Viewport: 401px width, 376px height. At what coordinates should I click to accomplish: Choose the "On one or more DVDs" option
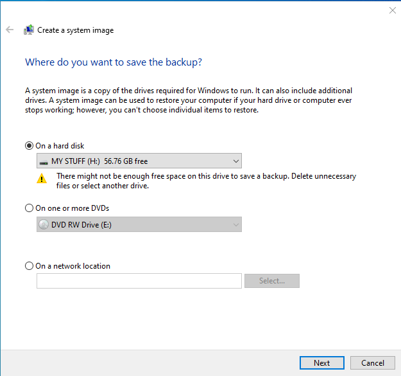pos(29,208)
